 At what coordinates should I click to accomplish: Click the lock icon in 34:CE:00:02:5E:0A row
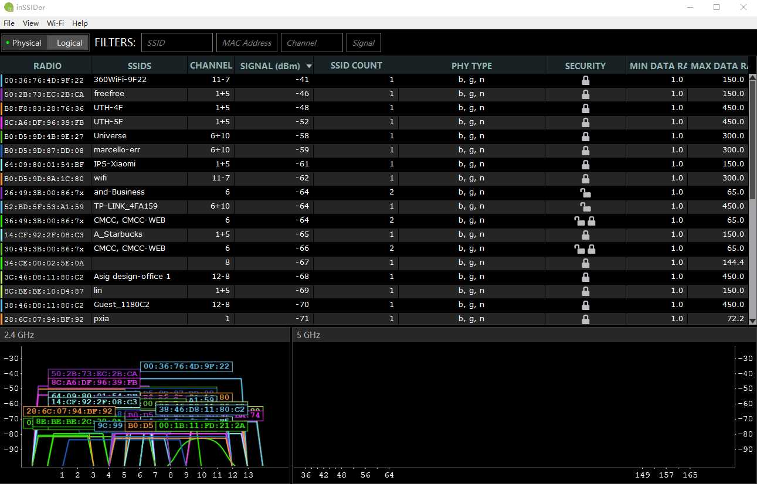click(x=585, y=263)
